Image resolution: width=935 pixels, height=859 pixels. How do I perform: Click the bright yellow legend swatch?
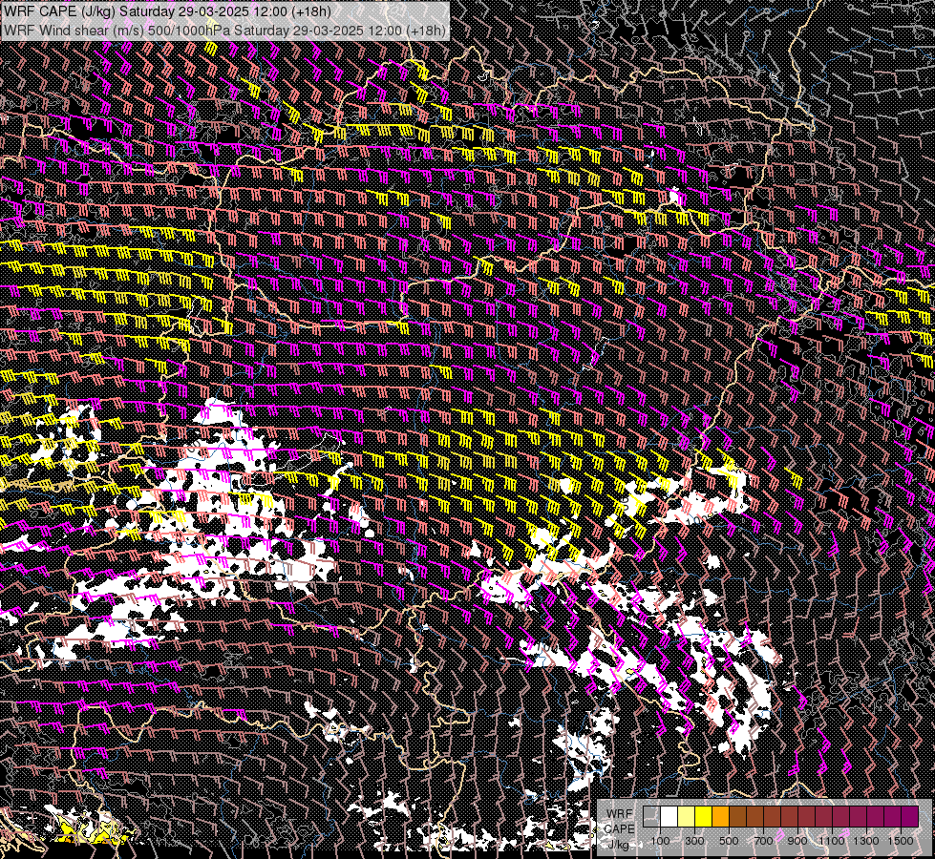point(703,817)
